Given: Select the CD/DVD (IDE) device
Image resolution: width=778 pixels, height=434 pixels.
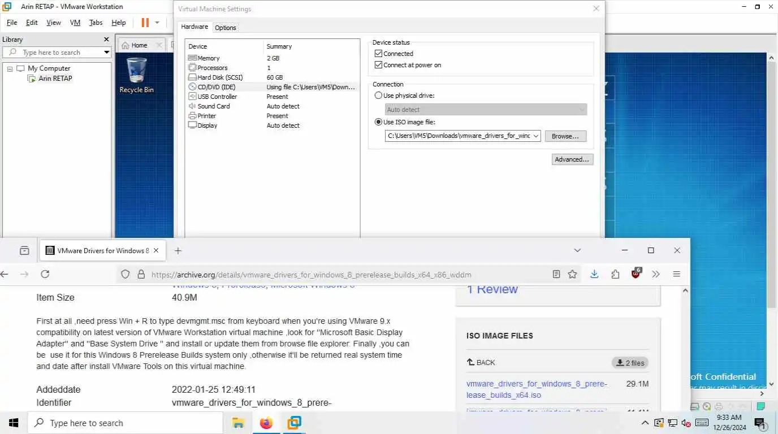Looking at the screenshot, I should point(272,87).
